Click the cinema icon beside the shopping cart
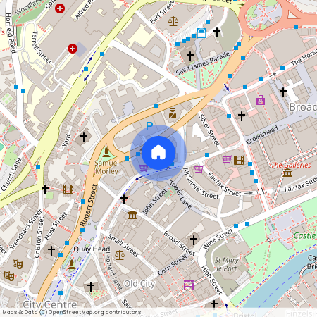 click(239, 161)
